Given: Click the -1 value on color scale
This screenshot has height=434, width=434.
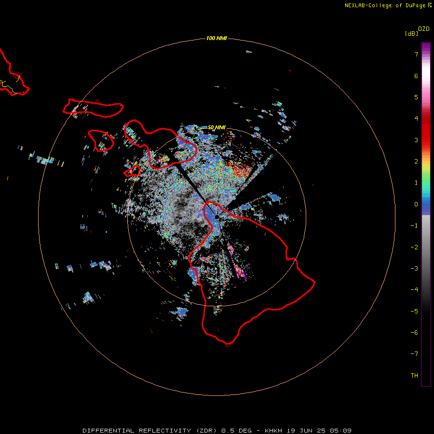Looking at the screenshot, I should [414, 226].
